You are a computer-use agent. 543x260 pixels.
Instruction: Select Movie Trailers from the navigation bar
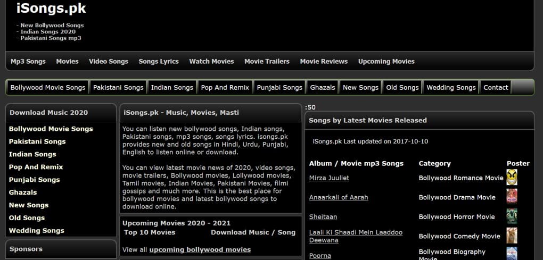pyautogui.click(x=267, y=61)
